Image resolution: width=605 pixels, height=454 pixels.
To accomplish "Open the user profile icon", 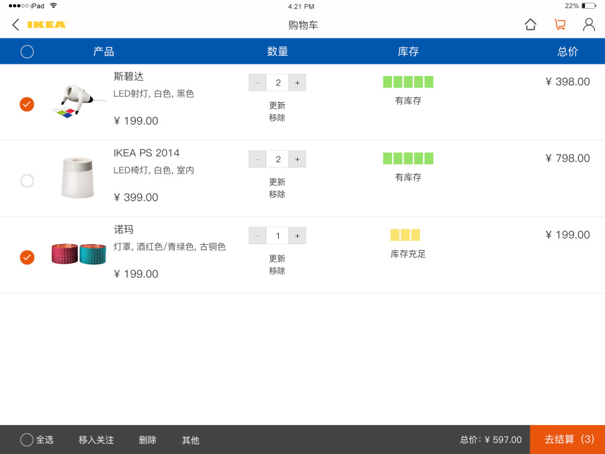I will pos(590,24).
